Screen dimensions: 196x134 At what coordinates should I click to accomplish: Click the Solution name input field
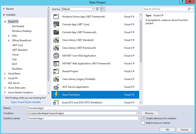[83, 118]
